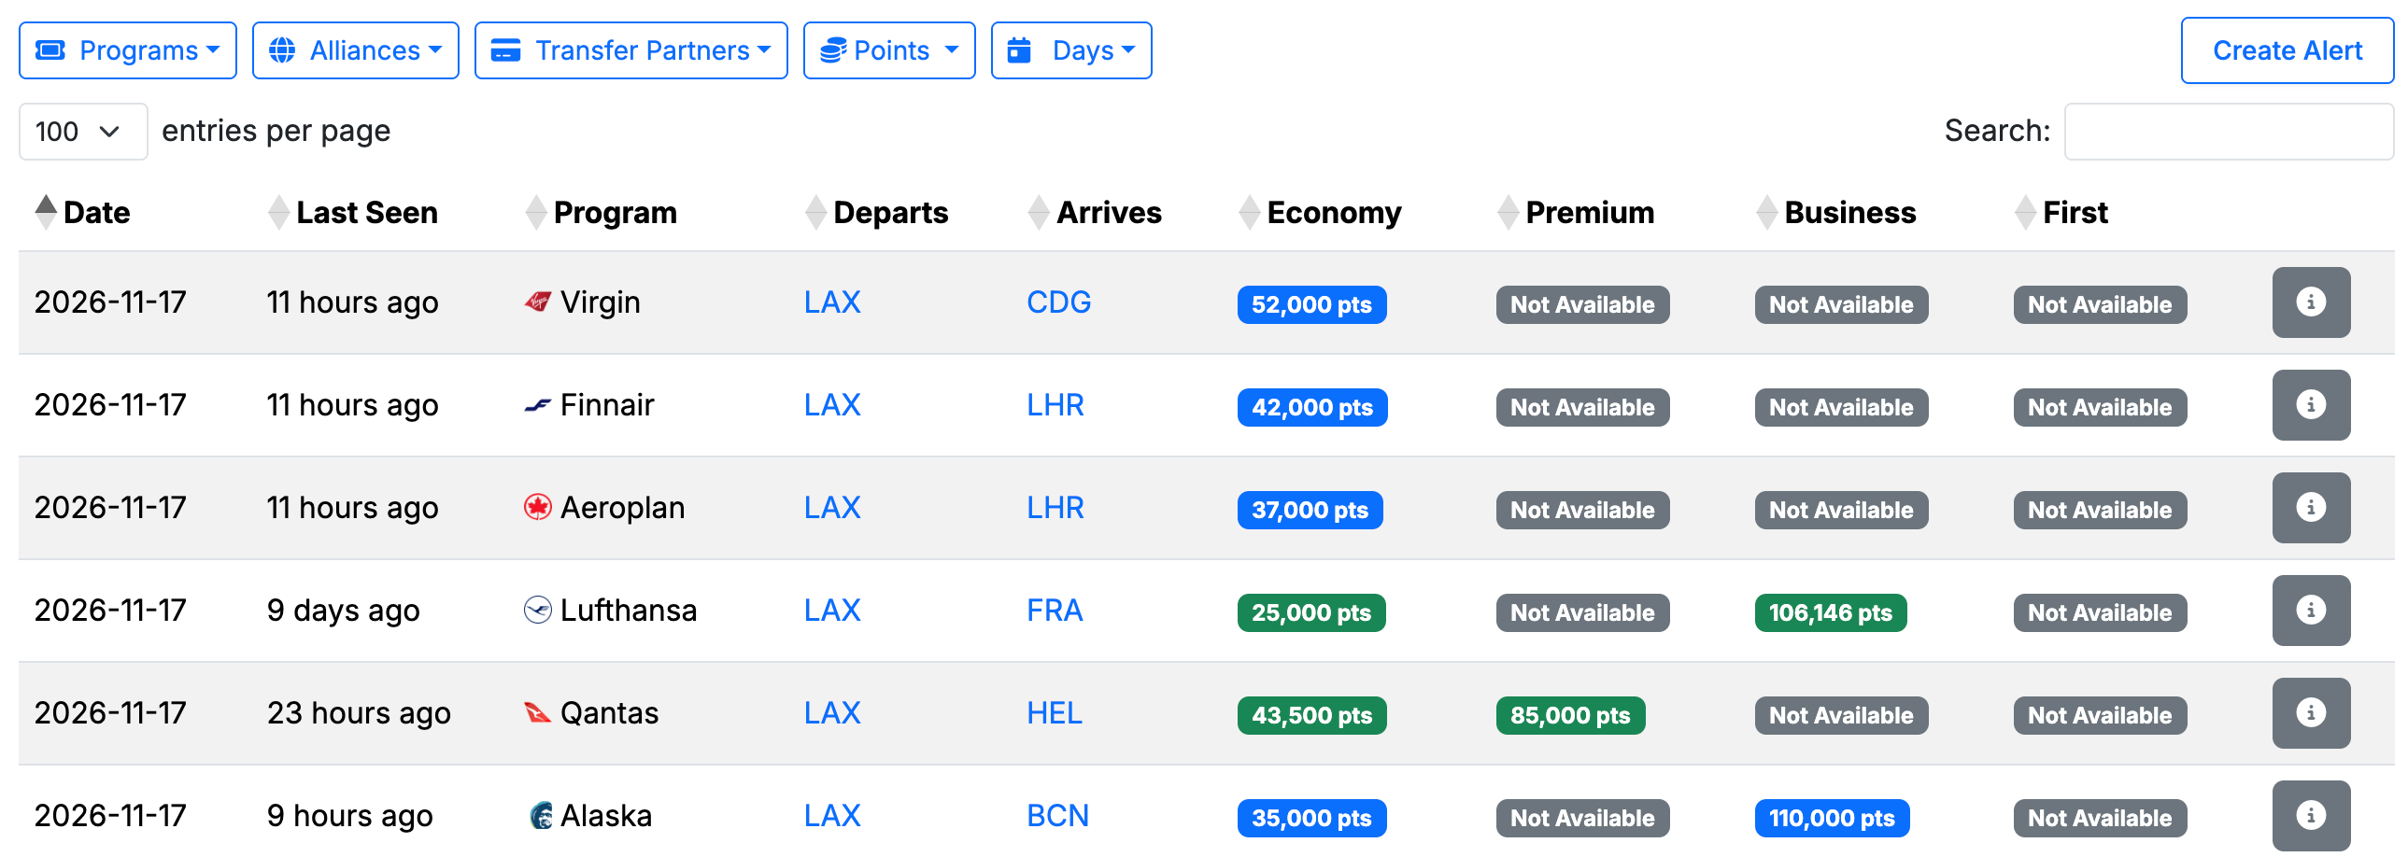2408x857 pixels.
Task: Show info for the Lufthansa LAX to FRA flight
Action: (2309, 611)
